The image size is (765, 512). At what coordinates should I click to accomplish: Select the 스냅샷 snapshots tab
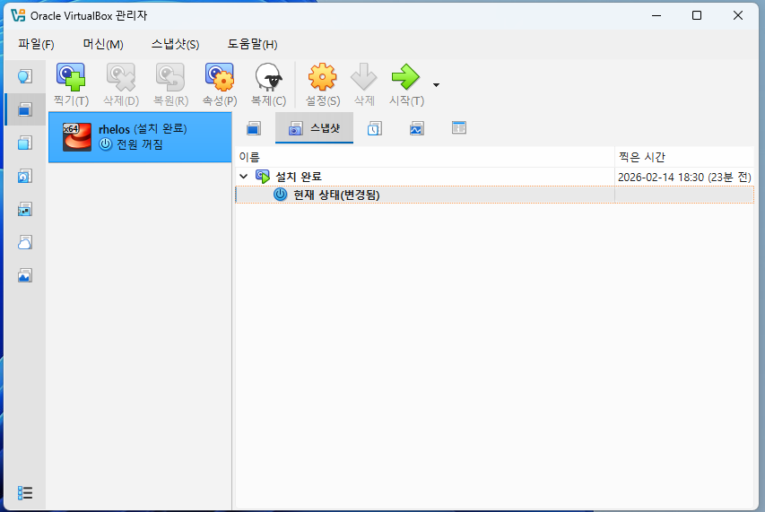pyautogui.click(x=314, y=128)
